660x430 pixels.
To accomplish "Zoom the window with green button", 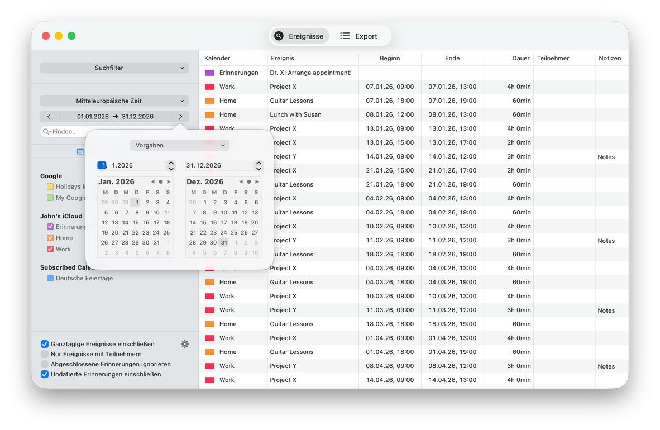I will [71, 36].
